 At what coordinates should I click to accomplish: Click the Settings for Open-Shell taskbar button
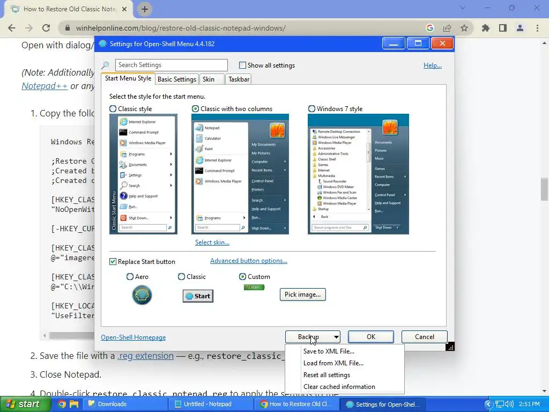383,404
